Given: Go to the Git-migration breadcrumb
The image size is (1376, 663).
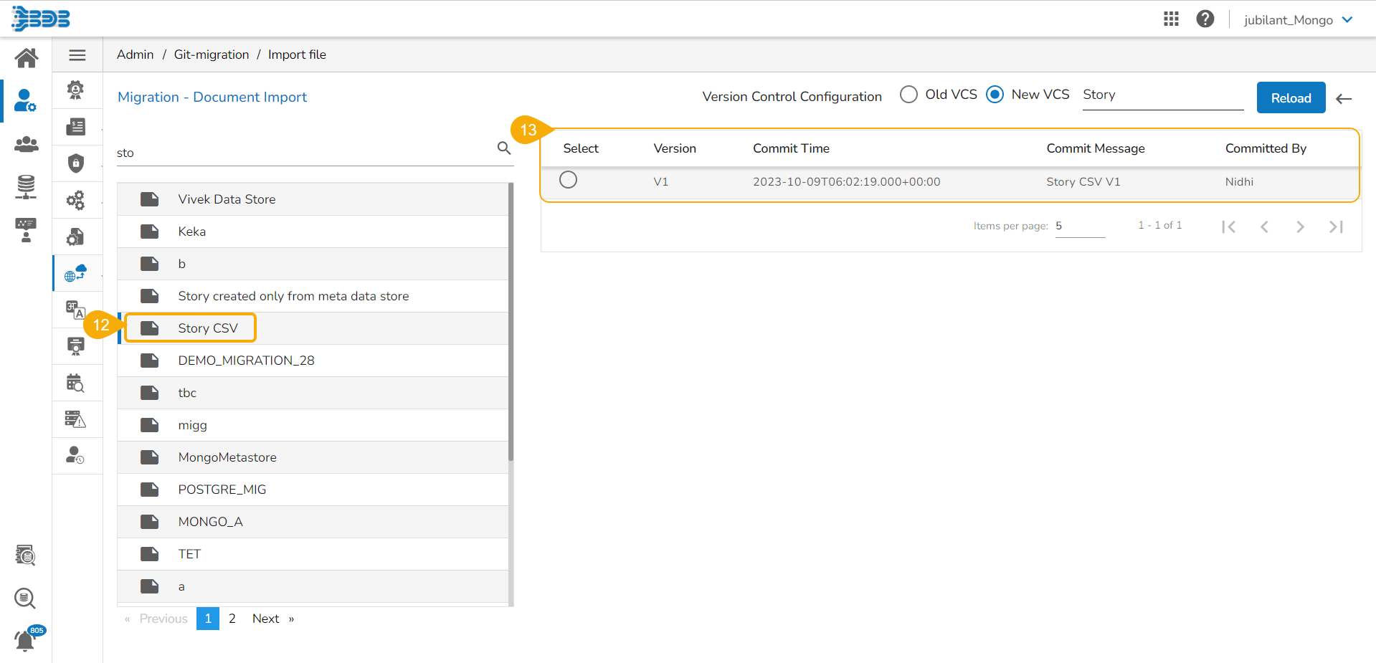Looking at the screenshot, I should [212, 54].
